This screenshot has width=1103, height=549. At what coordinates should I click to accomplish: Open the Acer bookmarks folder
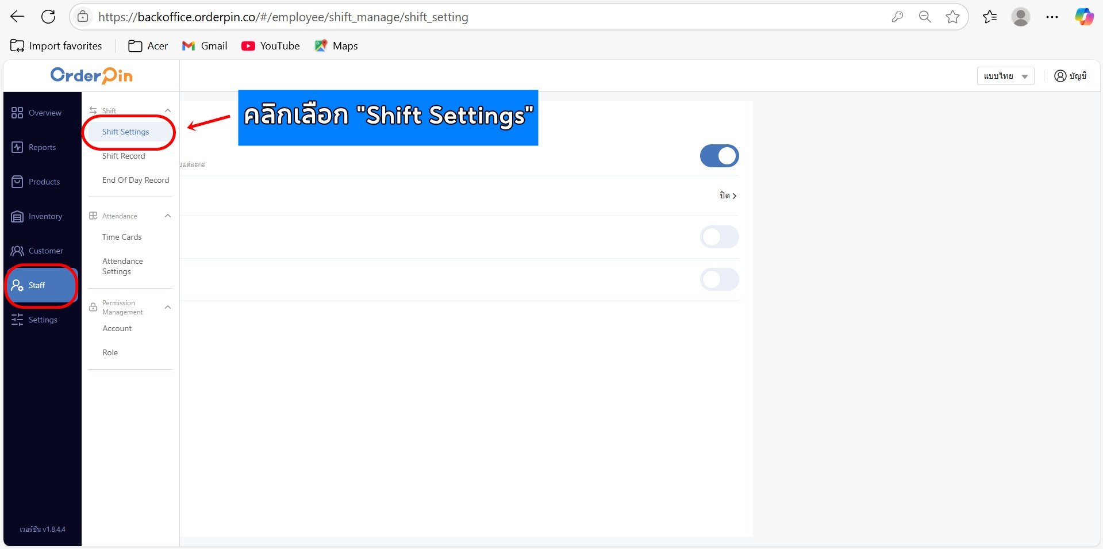148,46
